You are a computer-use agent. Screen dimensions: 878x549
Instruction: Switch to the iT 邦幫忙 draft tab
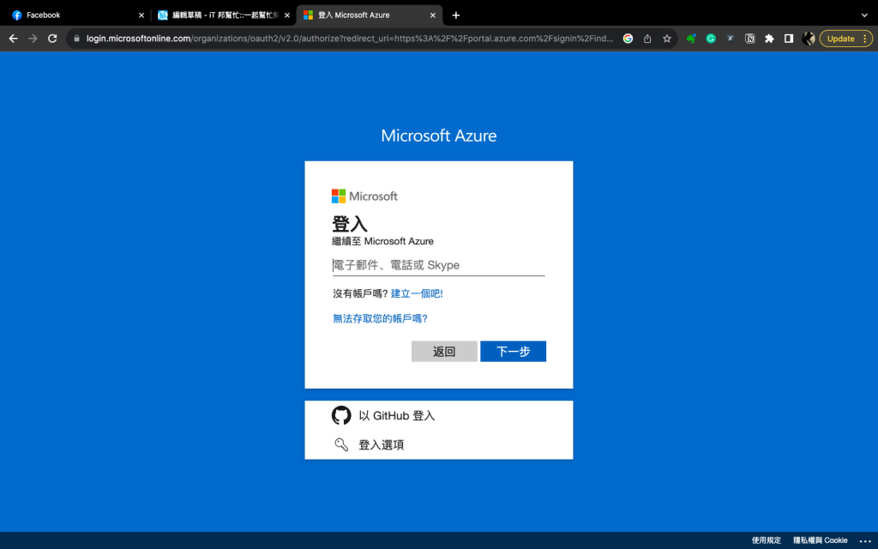tap(223, 15)
